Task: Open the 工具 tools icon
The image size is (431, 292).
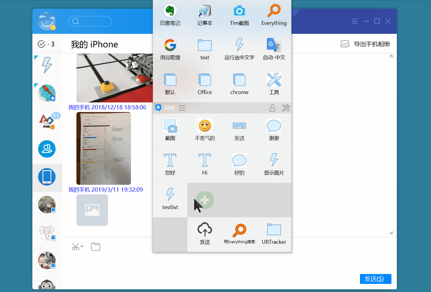Action: (x=274, y=80)
